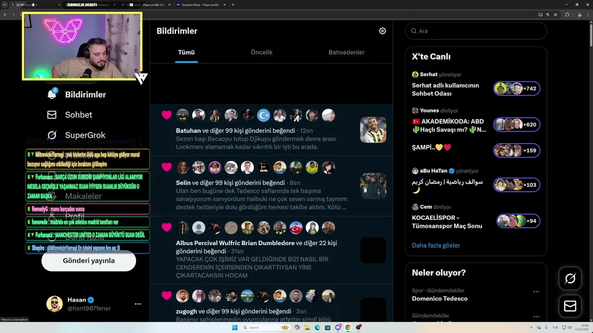This screenshot has height=333, width=593.
Task: Open Bildirimler bell icon in sidebar
Action: point(52,94)
